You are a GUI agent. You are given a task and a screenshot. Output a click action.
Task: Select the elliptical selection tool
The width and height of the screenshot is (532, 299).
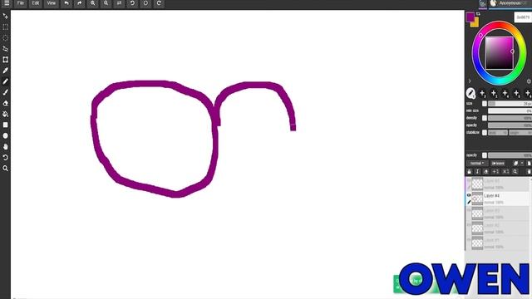6,37
